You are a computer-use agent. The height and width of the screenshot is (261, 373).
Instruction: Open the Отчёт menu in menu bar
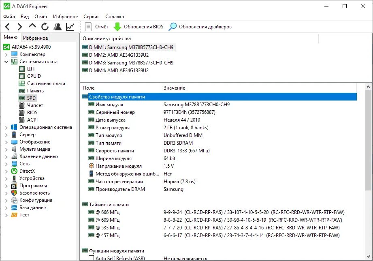pos(40,17)
